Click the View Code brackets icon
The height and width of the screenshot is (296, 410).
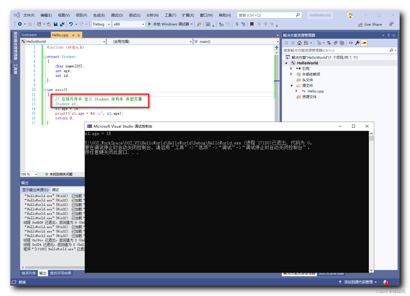click(x=351, y=43)
